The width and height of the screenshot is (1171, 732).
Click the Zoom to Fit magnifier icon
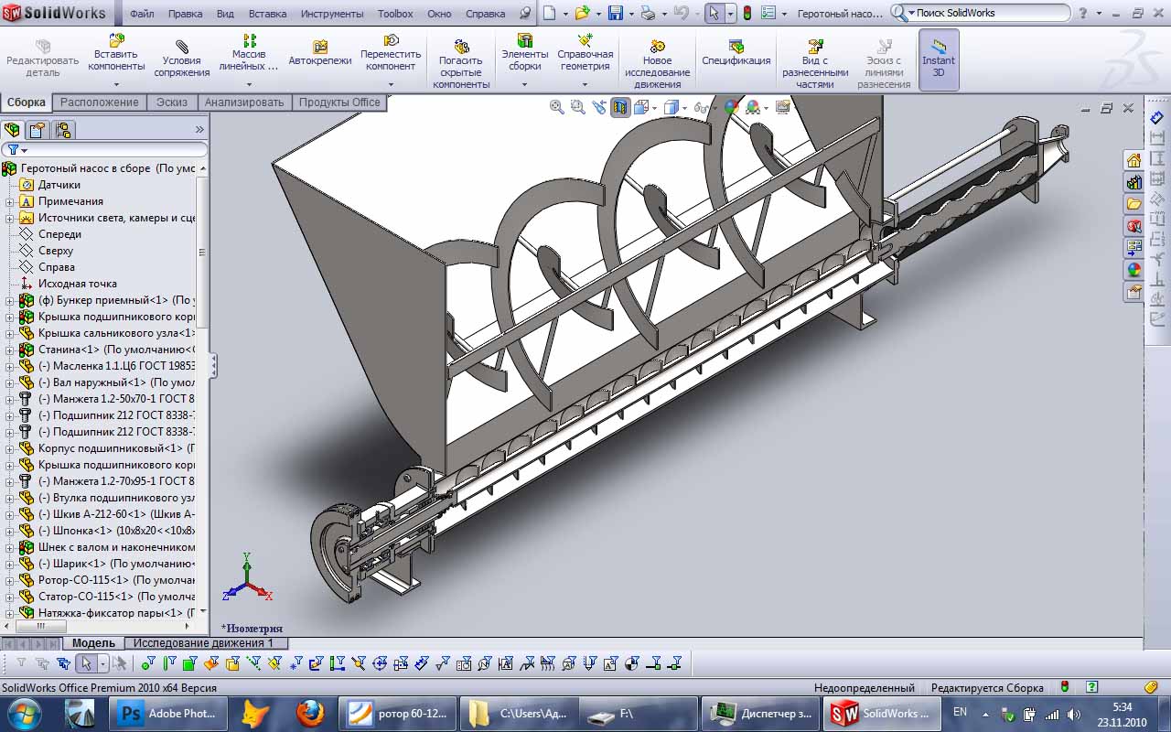tap(556, 107)
